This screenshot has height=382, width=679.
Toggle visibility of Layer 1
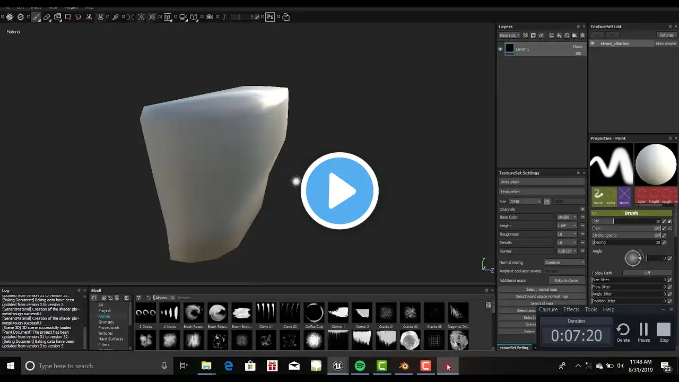[x=500, y=49]
